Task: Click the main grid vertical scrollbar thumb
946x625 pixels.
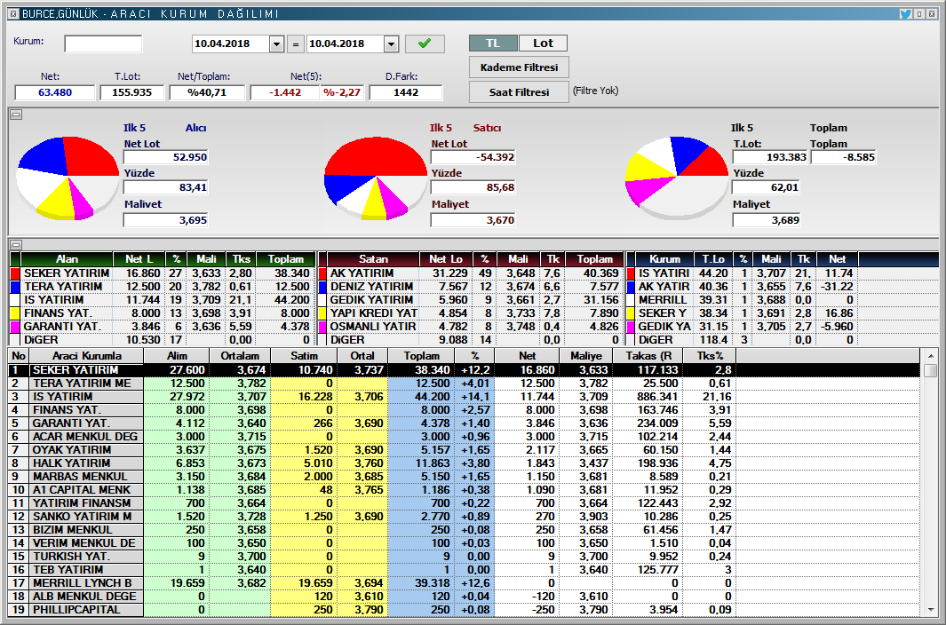Action: click(x=930, y=370)
